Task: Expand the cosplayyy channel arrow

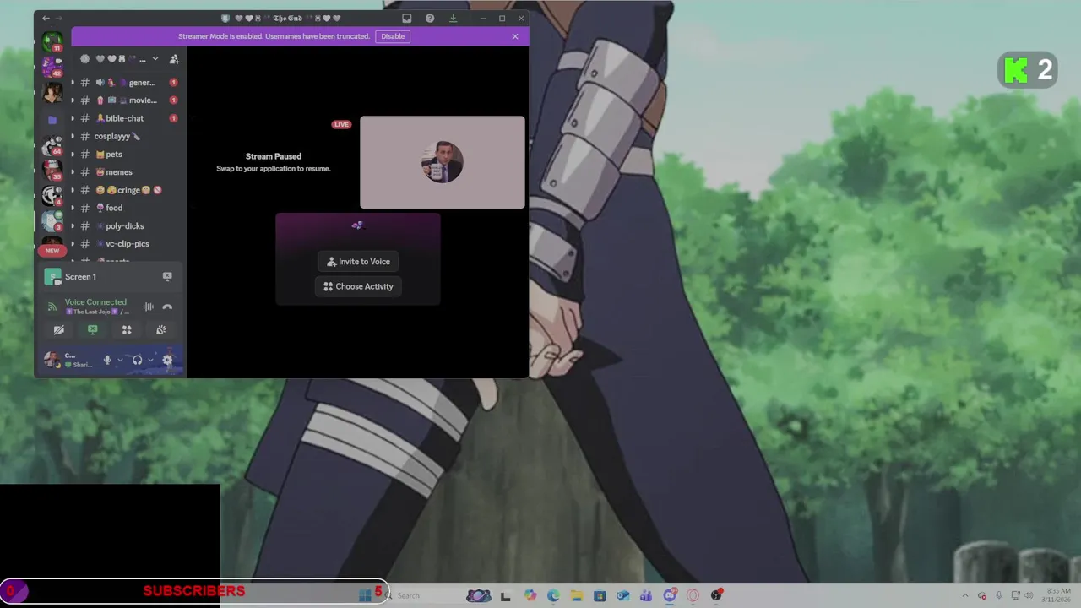Action: (73, 136)
